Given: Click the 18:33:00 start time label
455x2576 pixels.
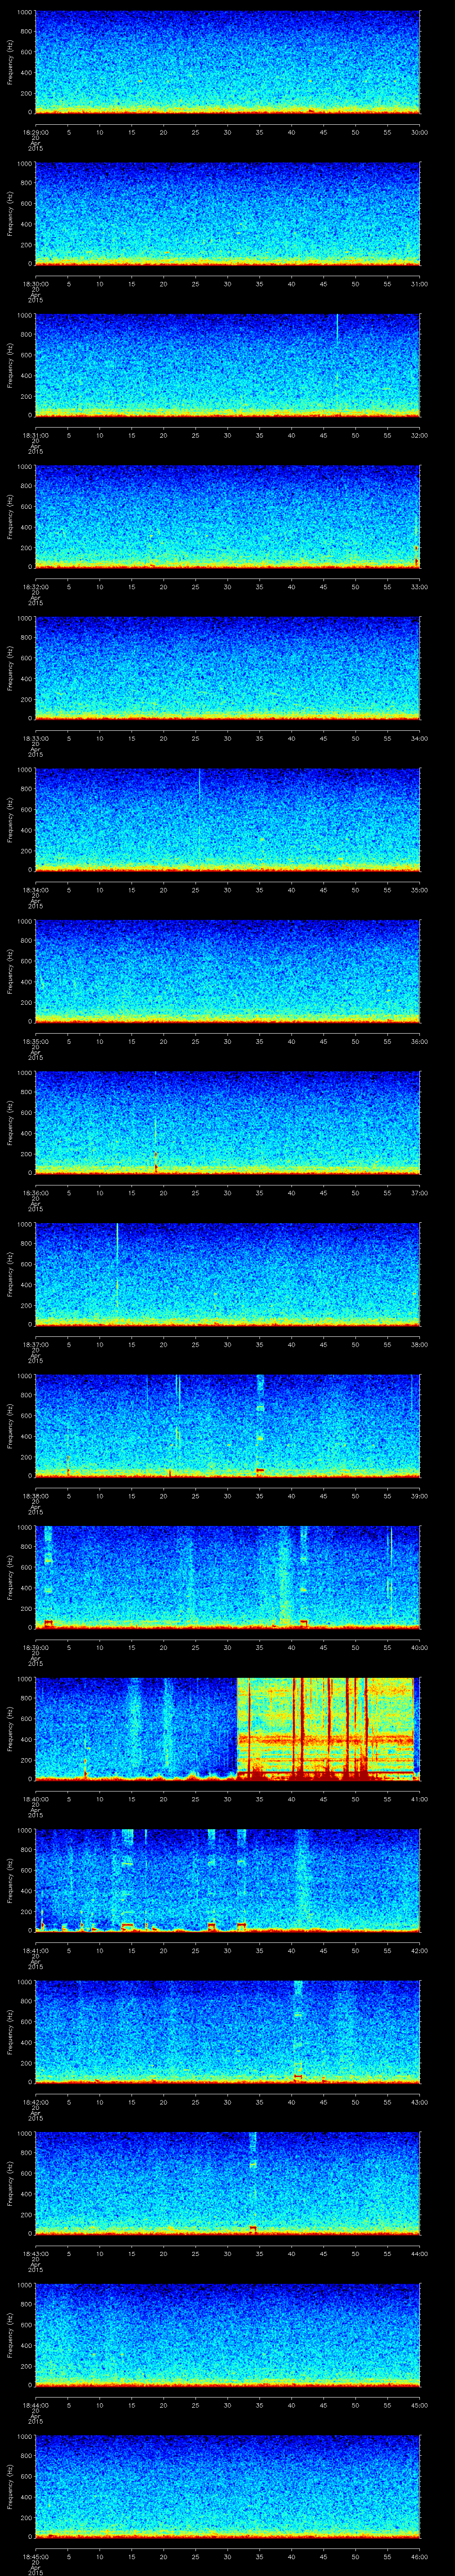Looking at the screenshot, I should (x=35, y=738).
